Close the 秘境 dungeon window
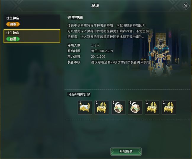The image size is (192, 159). [186, 6]
